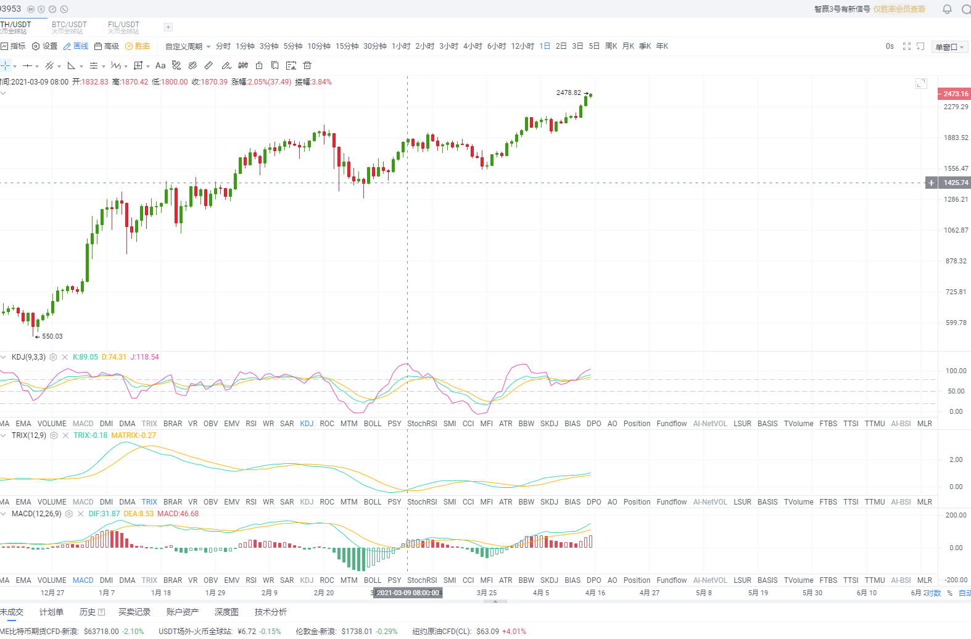Click the lock drawings icon
Viewport: 971px width, 639px height.
click(x=259, y=65)
